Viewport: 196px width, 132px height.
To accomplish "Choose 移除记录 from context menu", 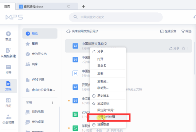I will [x=108, y=125].
